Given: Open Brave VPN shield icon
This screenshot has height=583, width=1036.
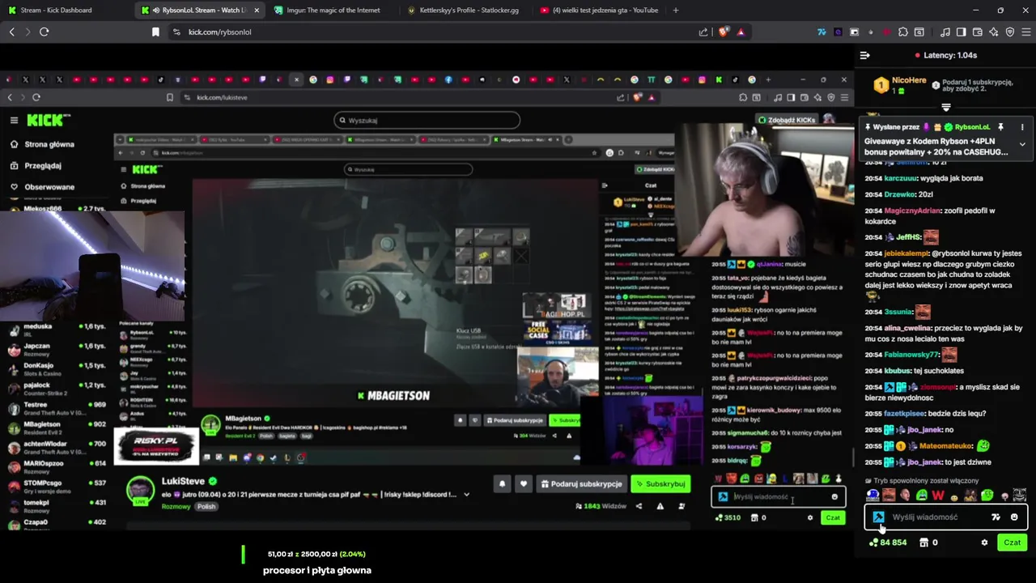Looking at the screenshot, I should click(x=1010, y=32).
